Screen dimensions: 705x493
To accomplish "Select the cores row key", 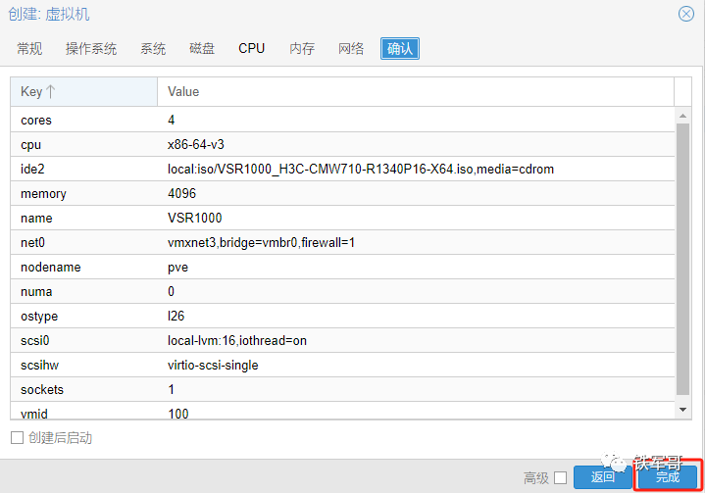I will pos(36,121).
